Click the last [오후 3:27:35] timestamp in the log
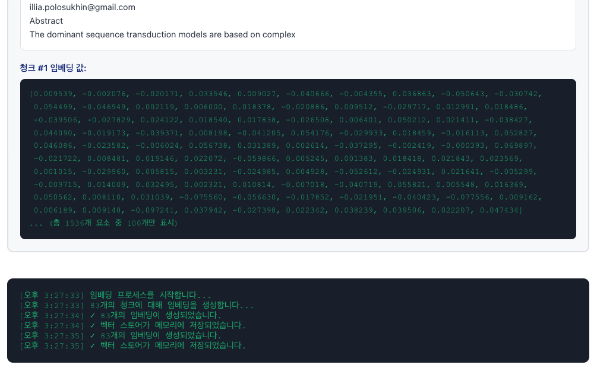 (52, 345)
